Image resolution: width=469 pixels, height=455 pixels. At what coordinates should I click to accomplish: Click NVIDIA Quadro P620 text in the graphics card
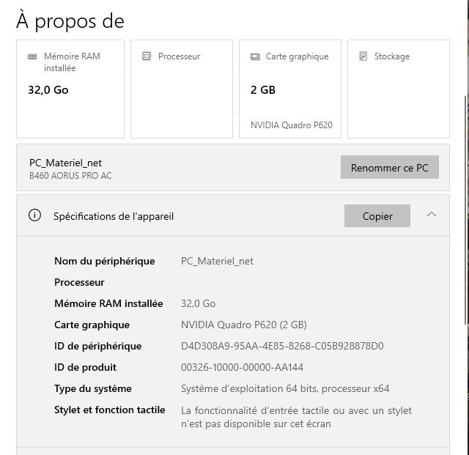point(292,125)
